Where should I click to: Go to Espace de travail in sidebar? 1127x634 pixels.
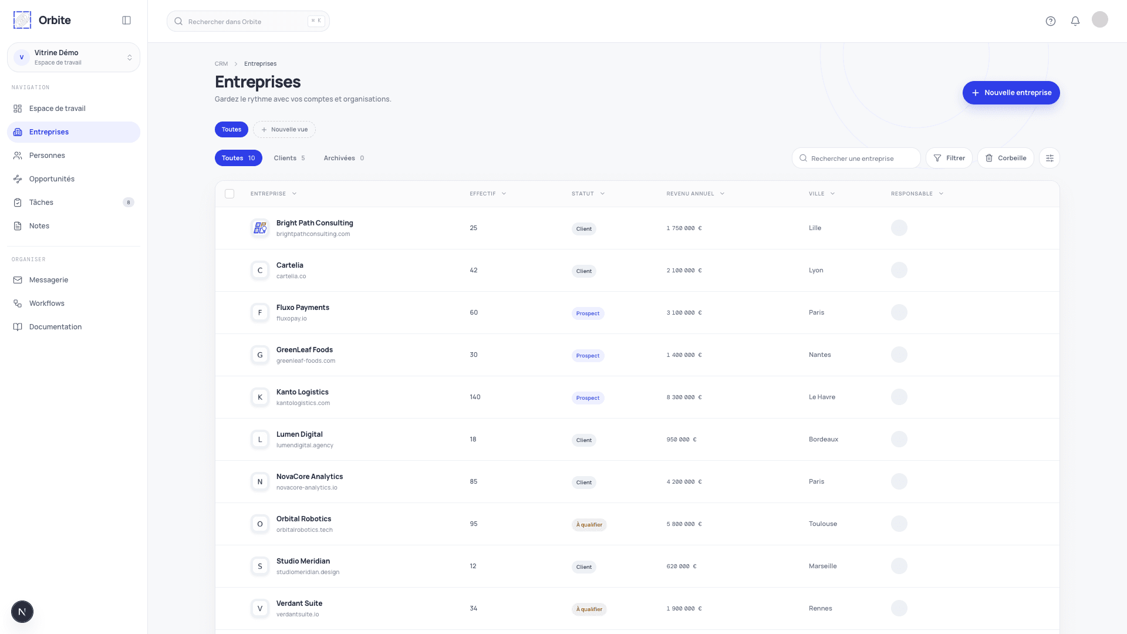click(x=73, y=109)
